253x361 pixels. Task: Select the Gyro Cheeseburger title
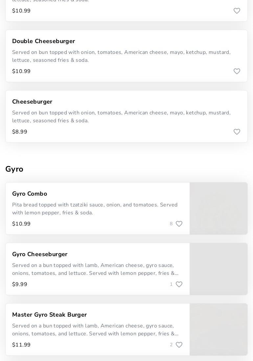click(40, 254)
